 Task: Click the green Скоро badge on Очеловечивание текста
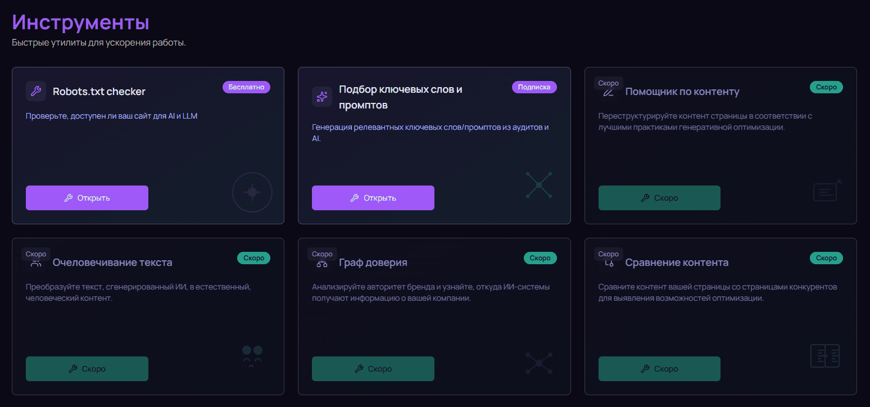[254, 258]
